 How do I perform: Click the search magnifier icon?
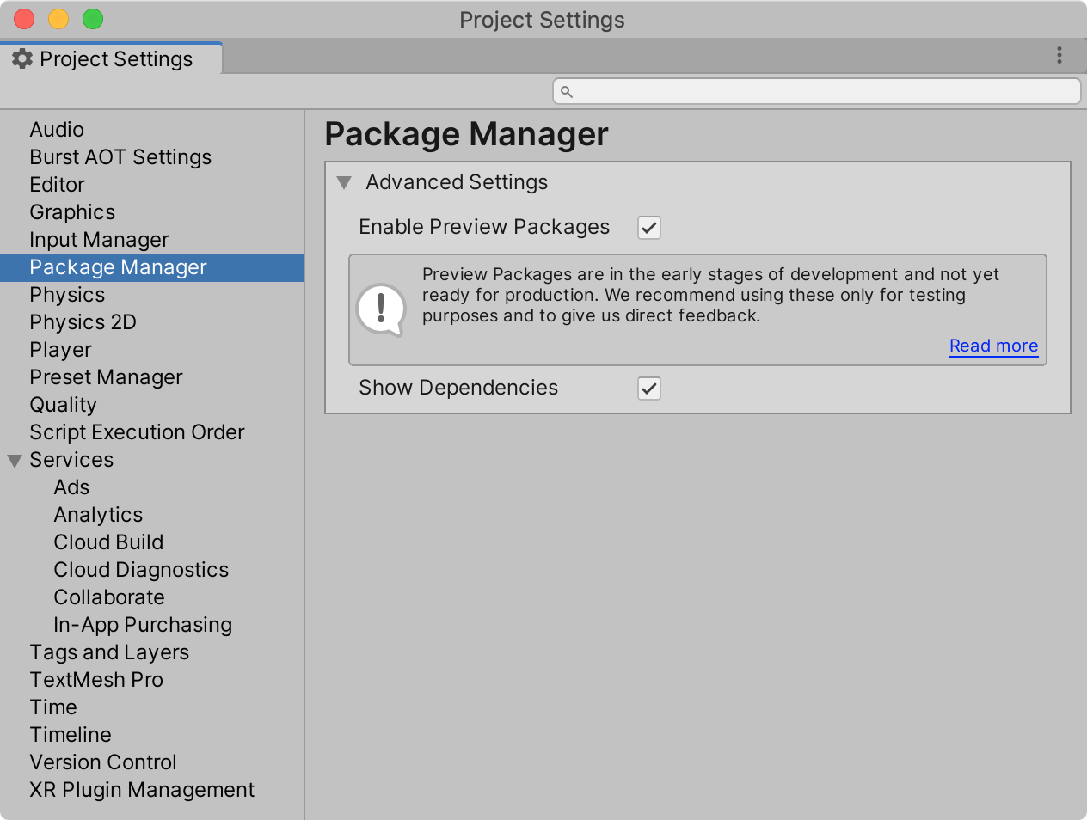click(567, 92)
